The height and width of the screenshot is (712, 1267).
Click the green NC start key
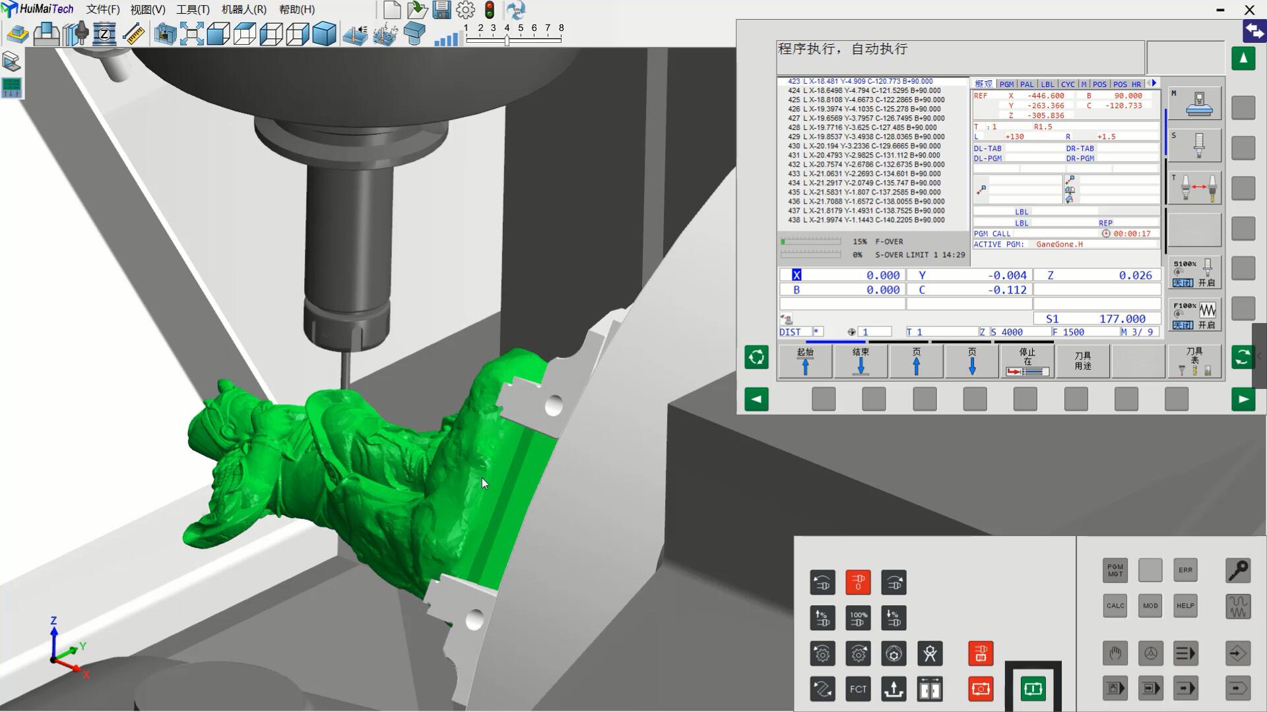(x=1033, y=689)
